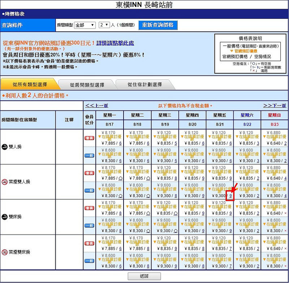Select 禁煙雙人房 一般 vacancy 9 on 8/20

tap(203, 196)
